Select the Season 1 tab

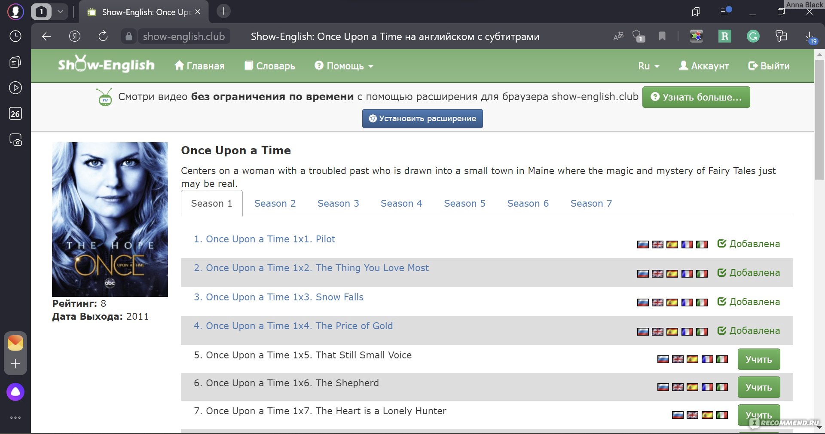click(x=212, y=203)
